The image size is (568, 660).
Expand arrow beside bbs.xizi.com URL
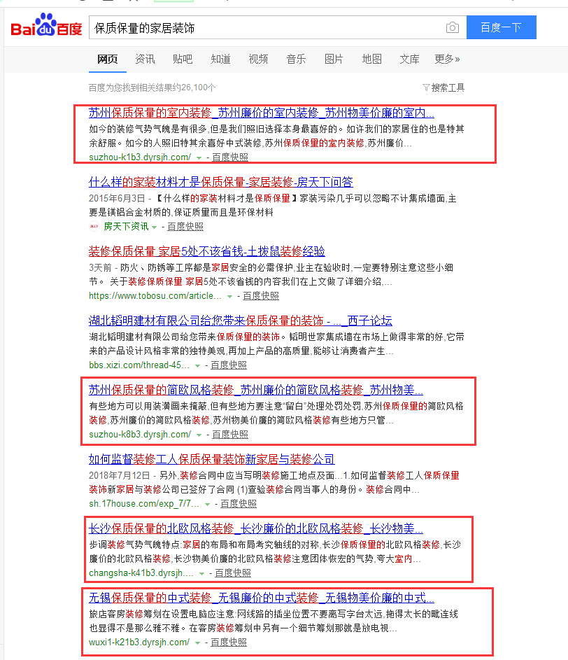click(x=197, y=366)
